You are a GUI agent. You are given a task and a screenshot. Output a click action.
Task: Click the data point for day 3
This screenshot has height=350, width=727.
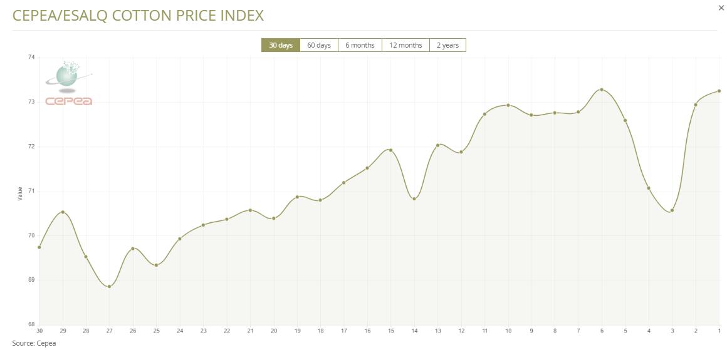pos(672,210)
